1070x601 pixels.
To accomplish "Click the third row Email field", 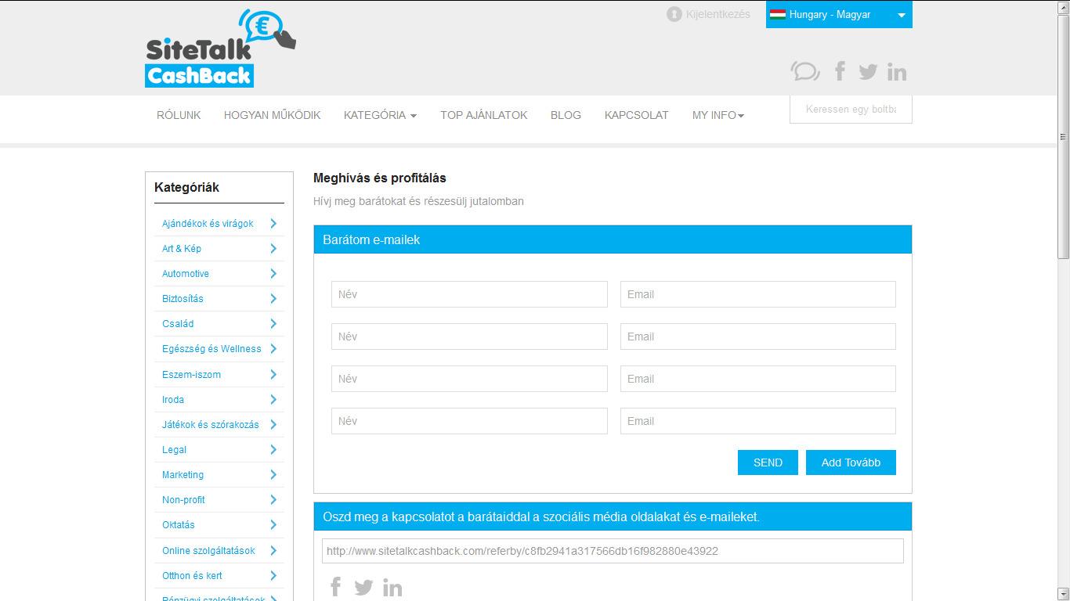I will (x=758, y=379).
